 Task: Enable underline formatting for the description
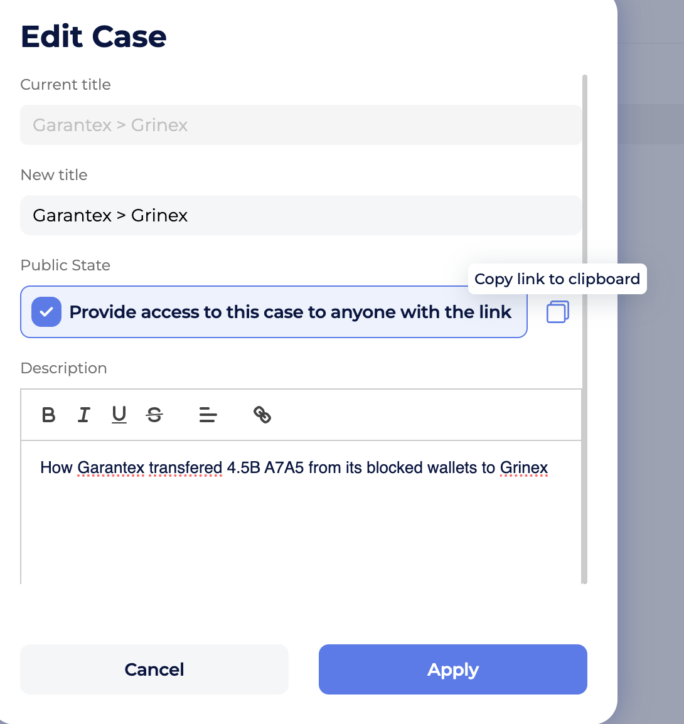pos(119,415)
